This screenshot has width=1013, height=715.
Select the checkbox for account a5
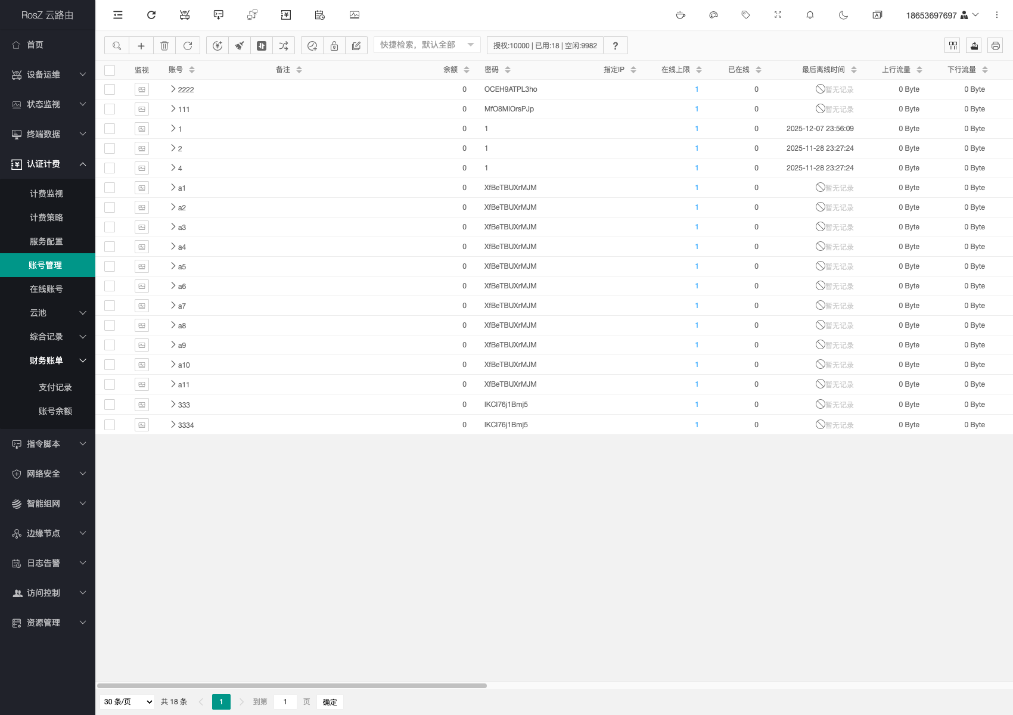point(110,266)
